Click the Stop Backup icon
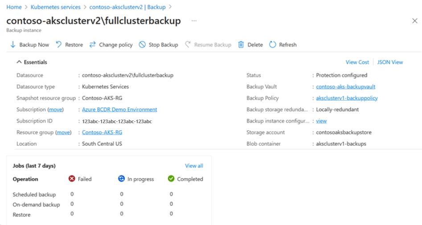The width and height of the screenshot is (422, 225). click(x=142, y=44)
